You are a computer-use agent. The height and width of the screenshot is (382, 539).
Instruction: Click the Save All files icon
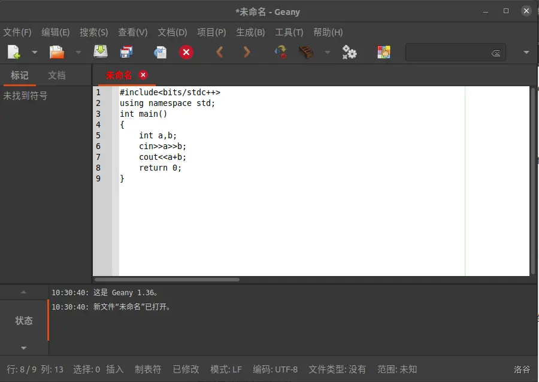(x=126, y=53)
